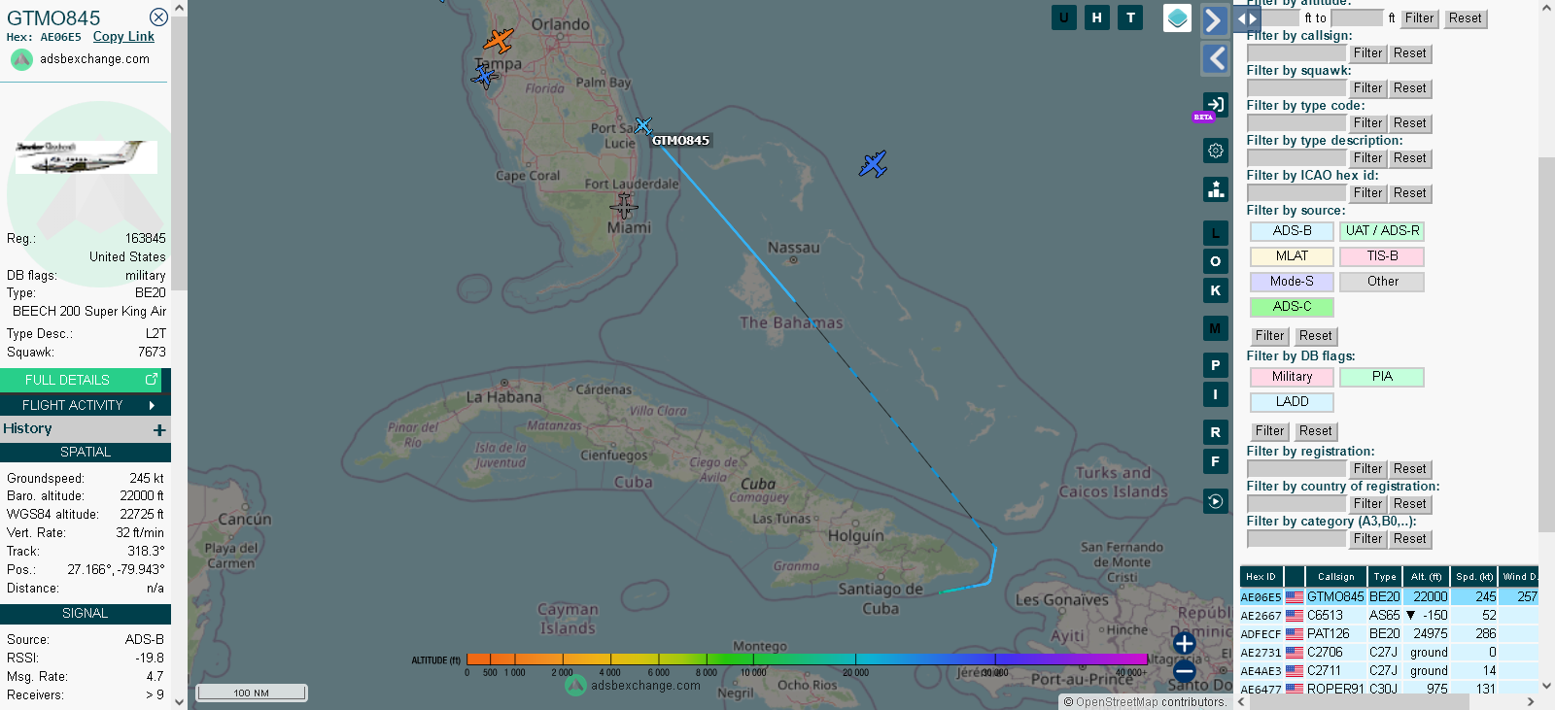Viewport: 1555px width, 710px height.
Task: Click the Callsign column header
Action: click(1335, 577)
